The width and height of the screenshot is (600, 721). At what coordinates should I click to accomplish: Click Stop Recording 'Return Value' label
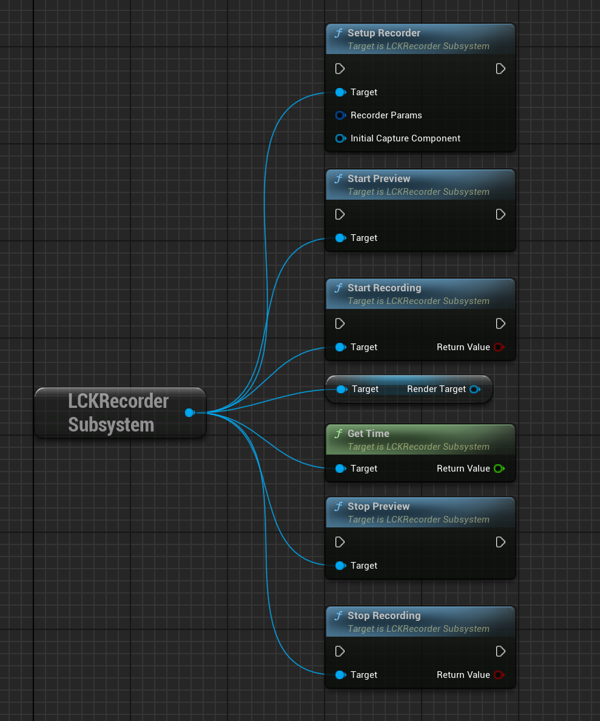coord(463,675)
